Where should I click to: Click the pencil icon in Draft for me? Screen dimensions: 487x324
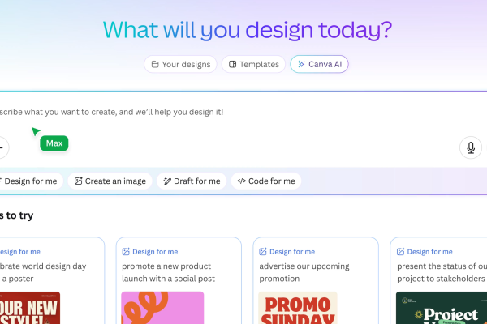click(x=167, y=181)
